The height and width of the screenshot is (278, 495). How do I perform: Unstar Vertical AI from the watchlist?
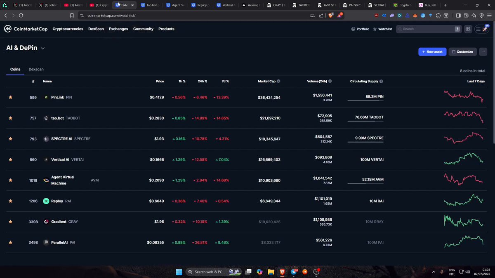tap(10, 159)
